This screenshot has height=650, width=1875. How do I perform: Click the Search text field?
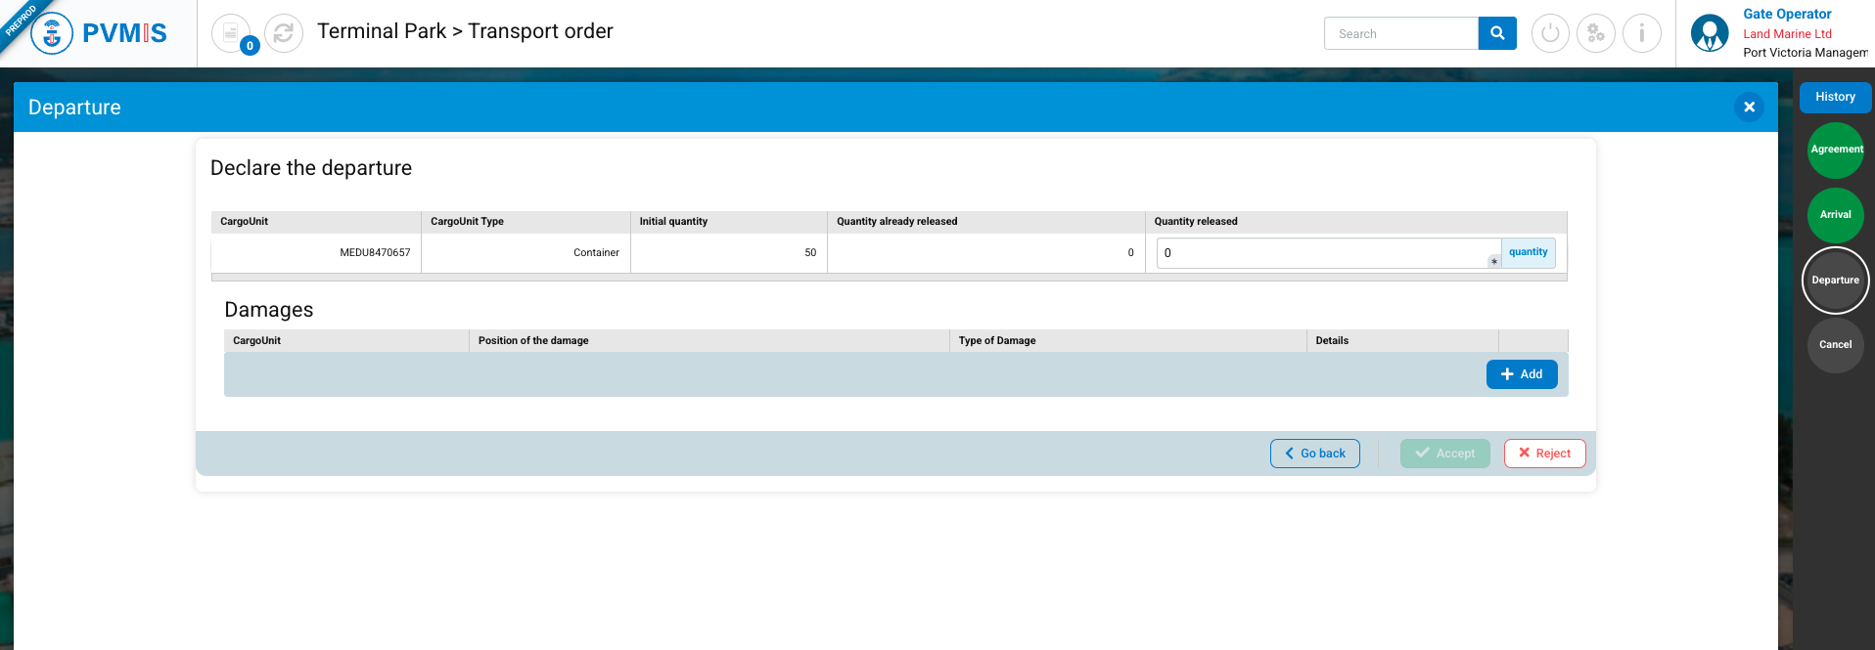[1400, 33]
